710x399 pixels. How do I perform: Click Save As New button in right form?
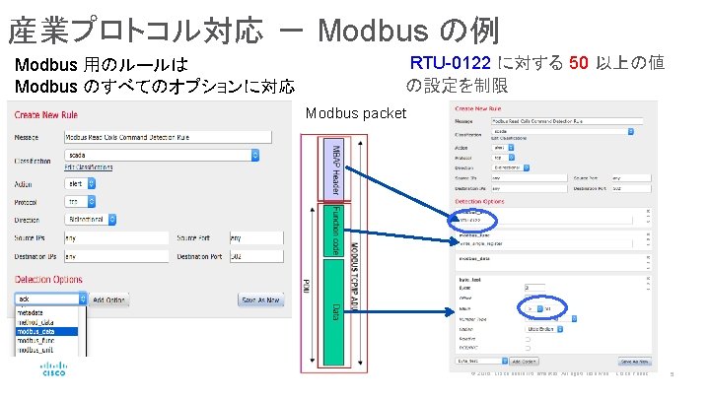pos(635,362)
